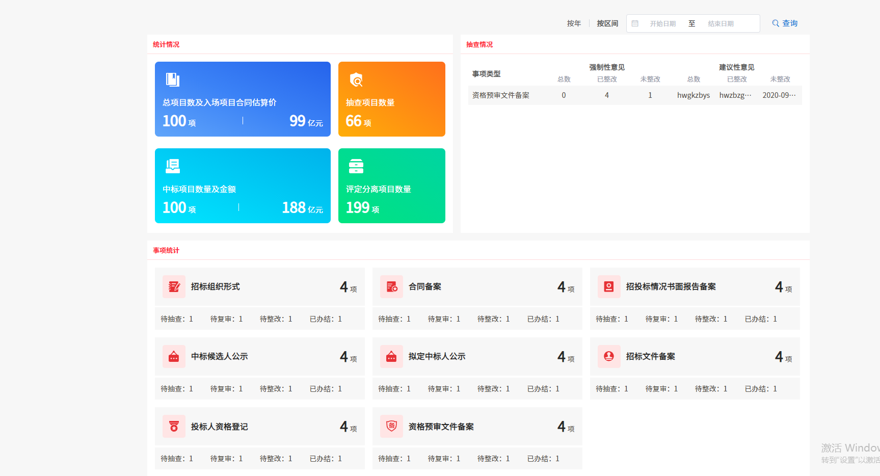Open the 合同备案 item title
This screenshot has width=880, height=476.
(x=425, y=286)
